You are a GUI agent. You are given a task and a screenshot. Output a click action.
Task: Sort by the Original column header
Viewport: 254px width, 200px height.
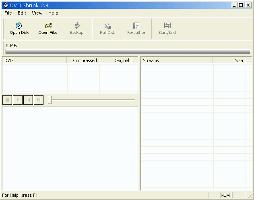(116, 60)
